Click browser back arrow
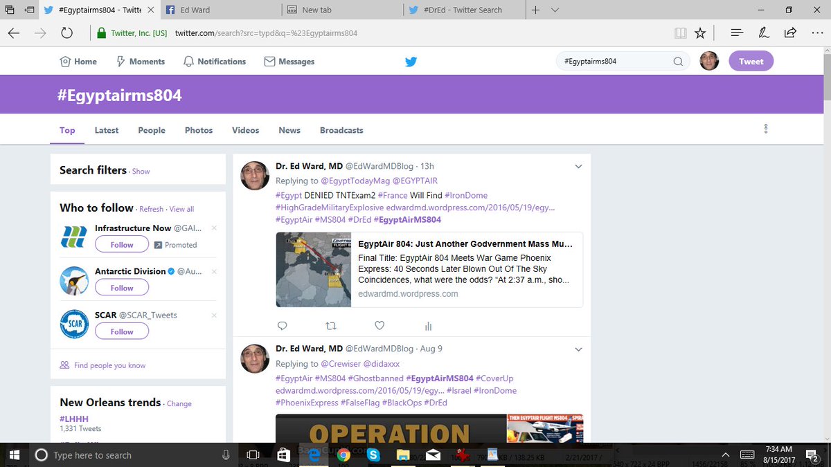This screenshot has height=467, width=831. click(14, 33)
